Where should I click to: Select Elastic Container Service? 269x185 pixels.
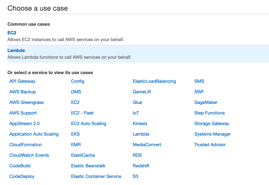coord(96,176)
